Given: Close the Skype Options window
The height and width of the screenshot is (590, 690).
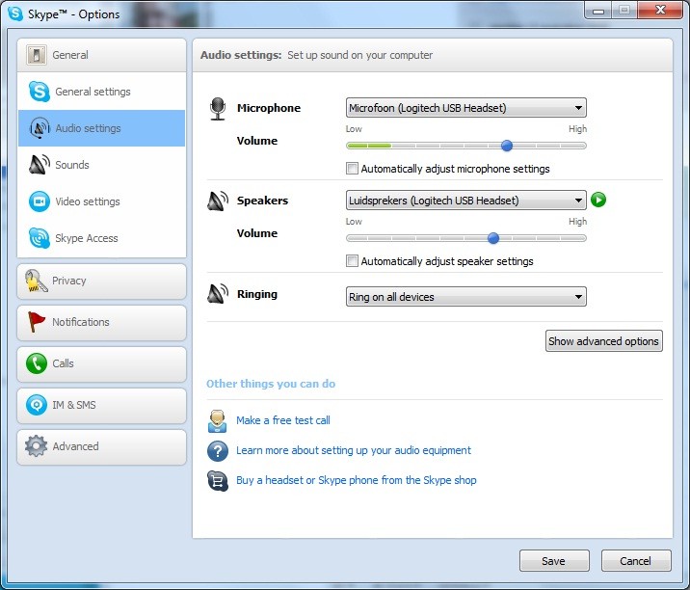Looking at the screenshot, I should point(659,10).
